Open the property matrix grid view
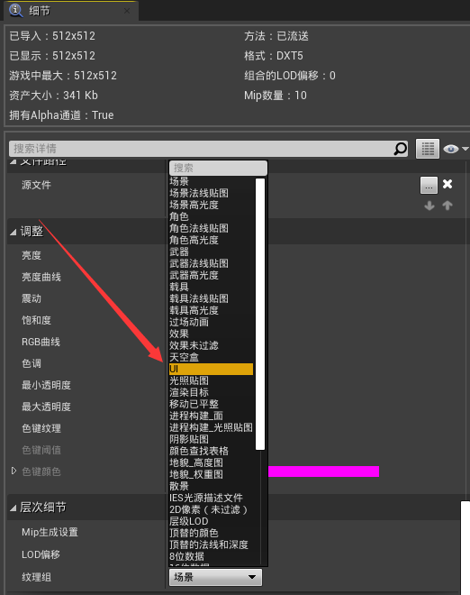Screen dimensions: 470x595 428,149
